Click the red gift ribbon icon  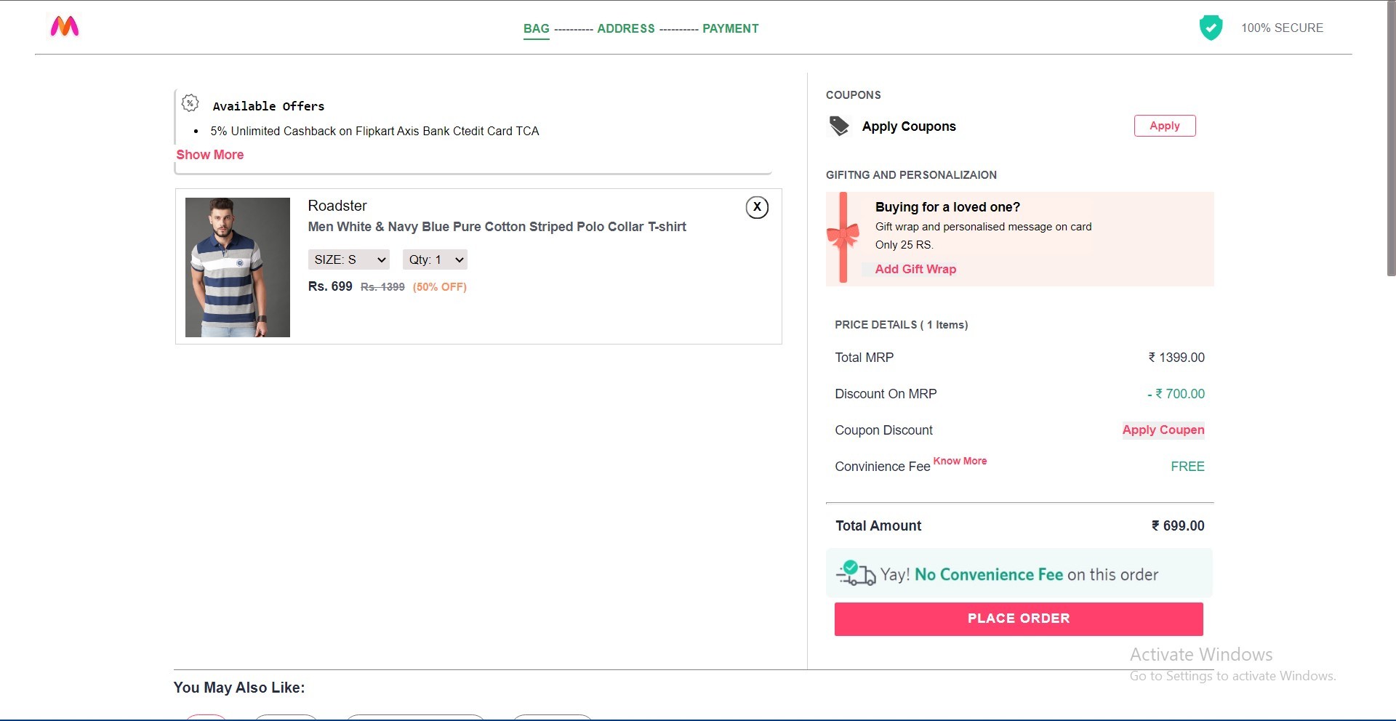point(843,237)
